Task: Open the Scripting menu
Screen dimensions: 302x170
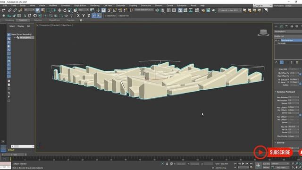Action: pos(133,6)
